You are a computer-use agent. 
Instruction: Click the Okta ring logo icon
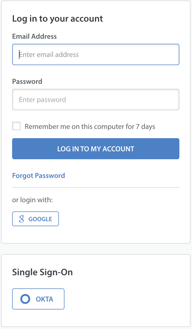[x=26, y=299]
